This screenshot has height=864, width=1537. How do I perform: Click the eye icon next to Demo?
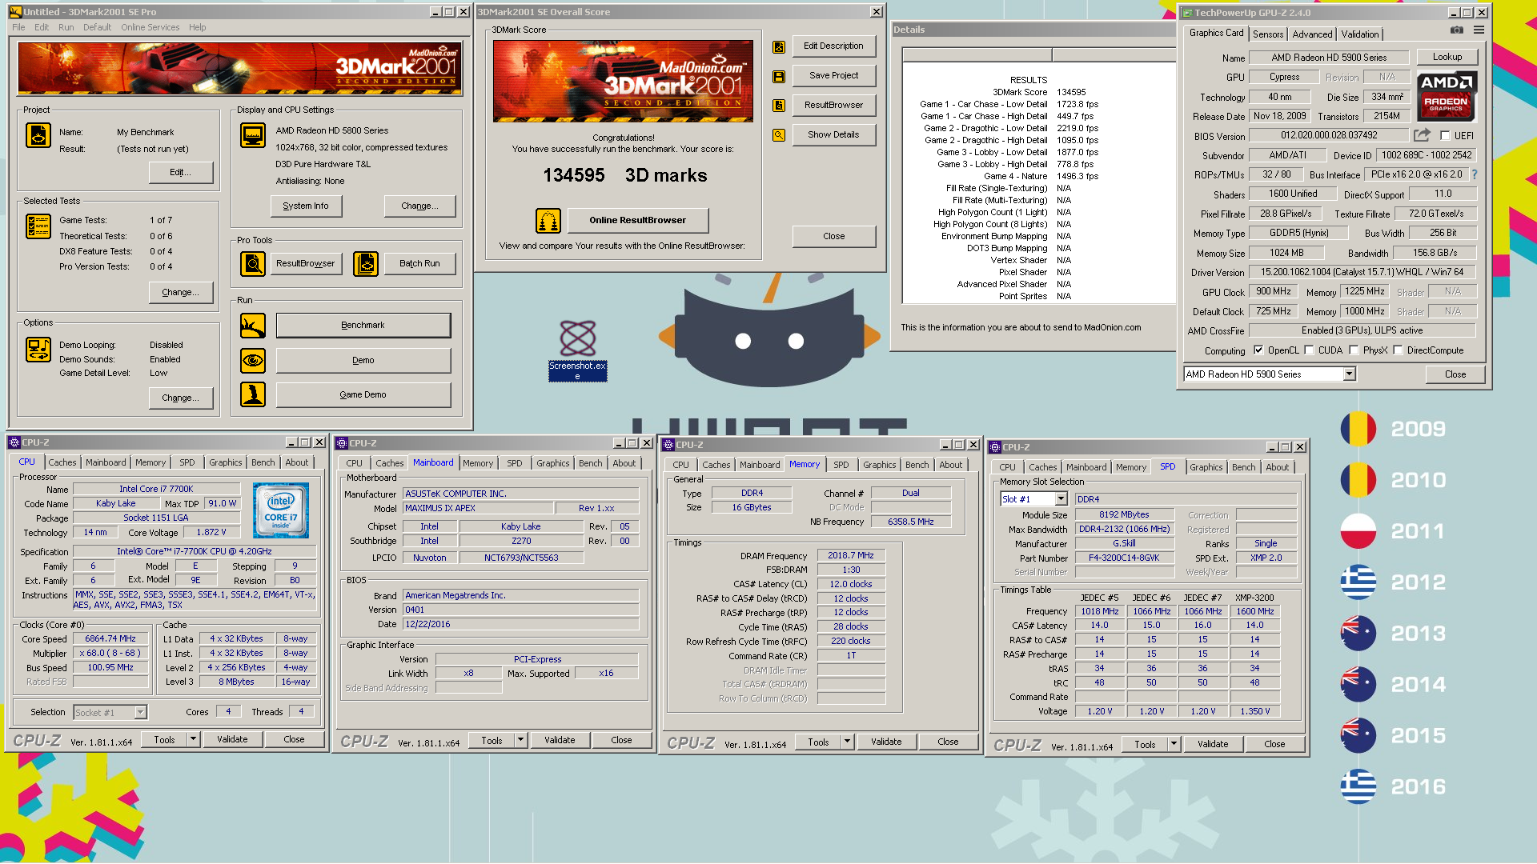[x=253, y=361]
